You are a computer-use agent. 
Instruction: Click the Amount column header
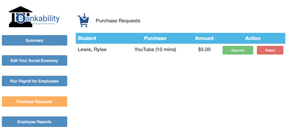point(204,38)
